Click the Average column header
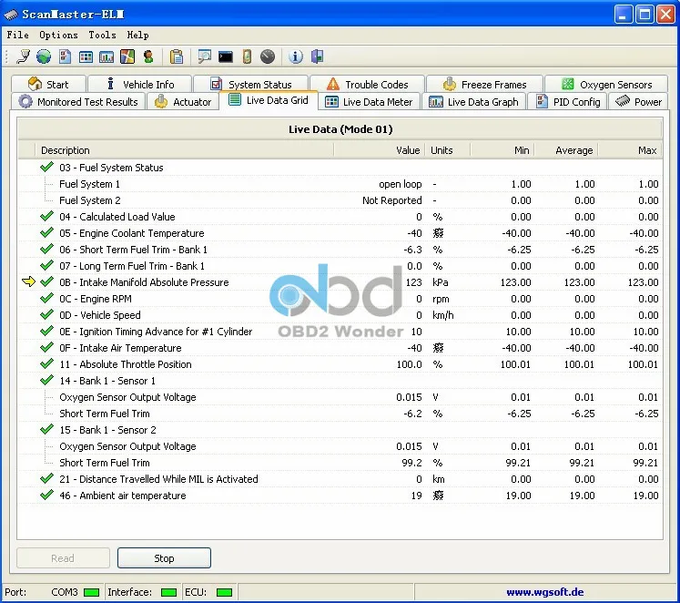 pyautogui.click(x=566, y=150)
